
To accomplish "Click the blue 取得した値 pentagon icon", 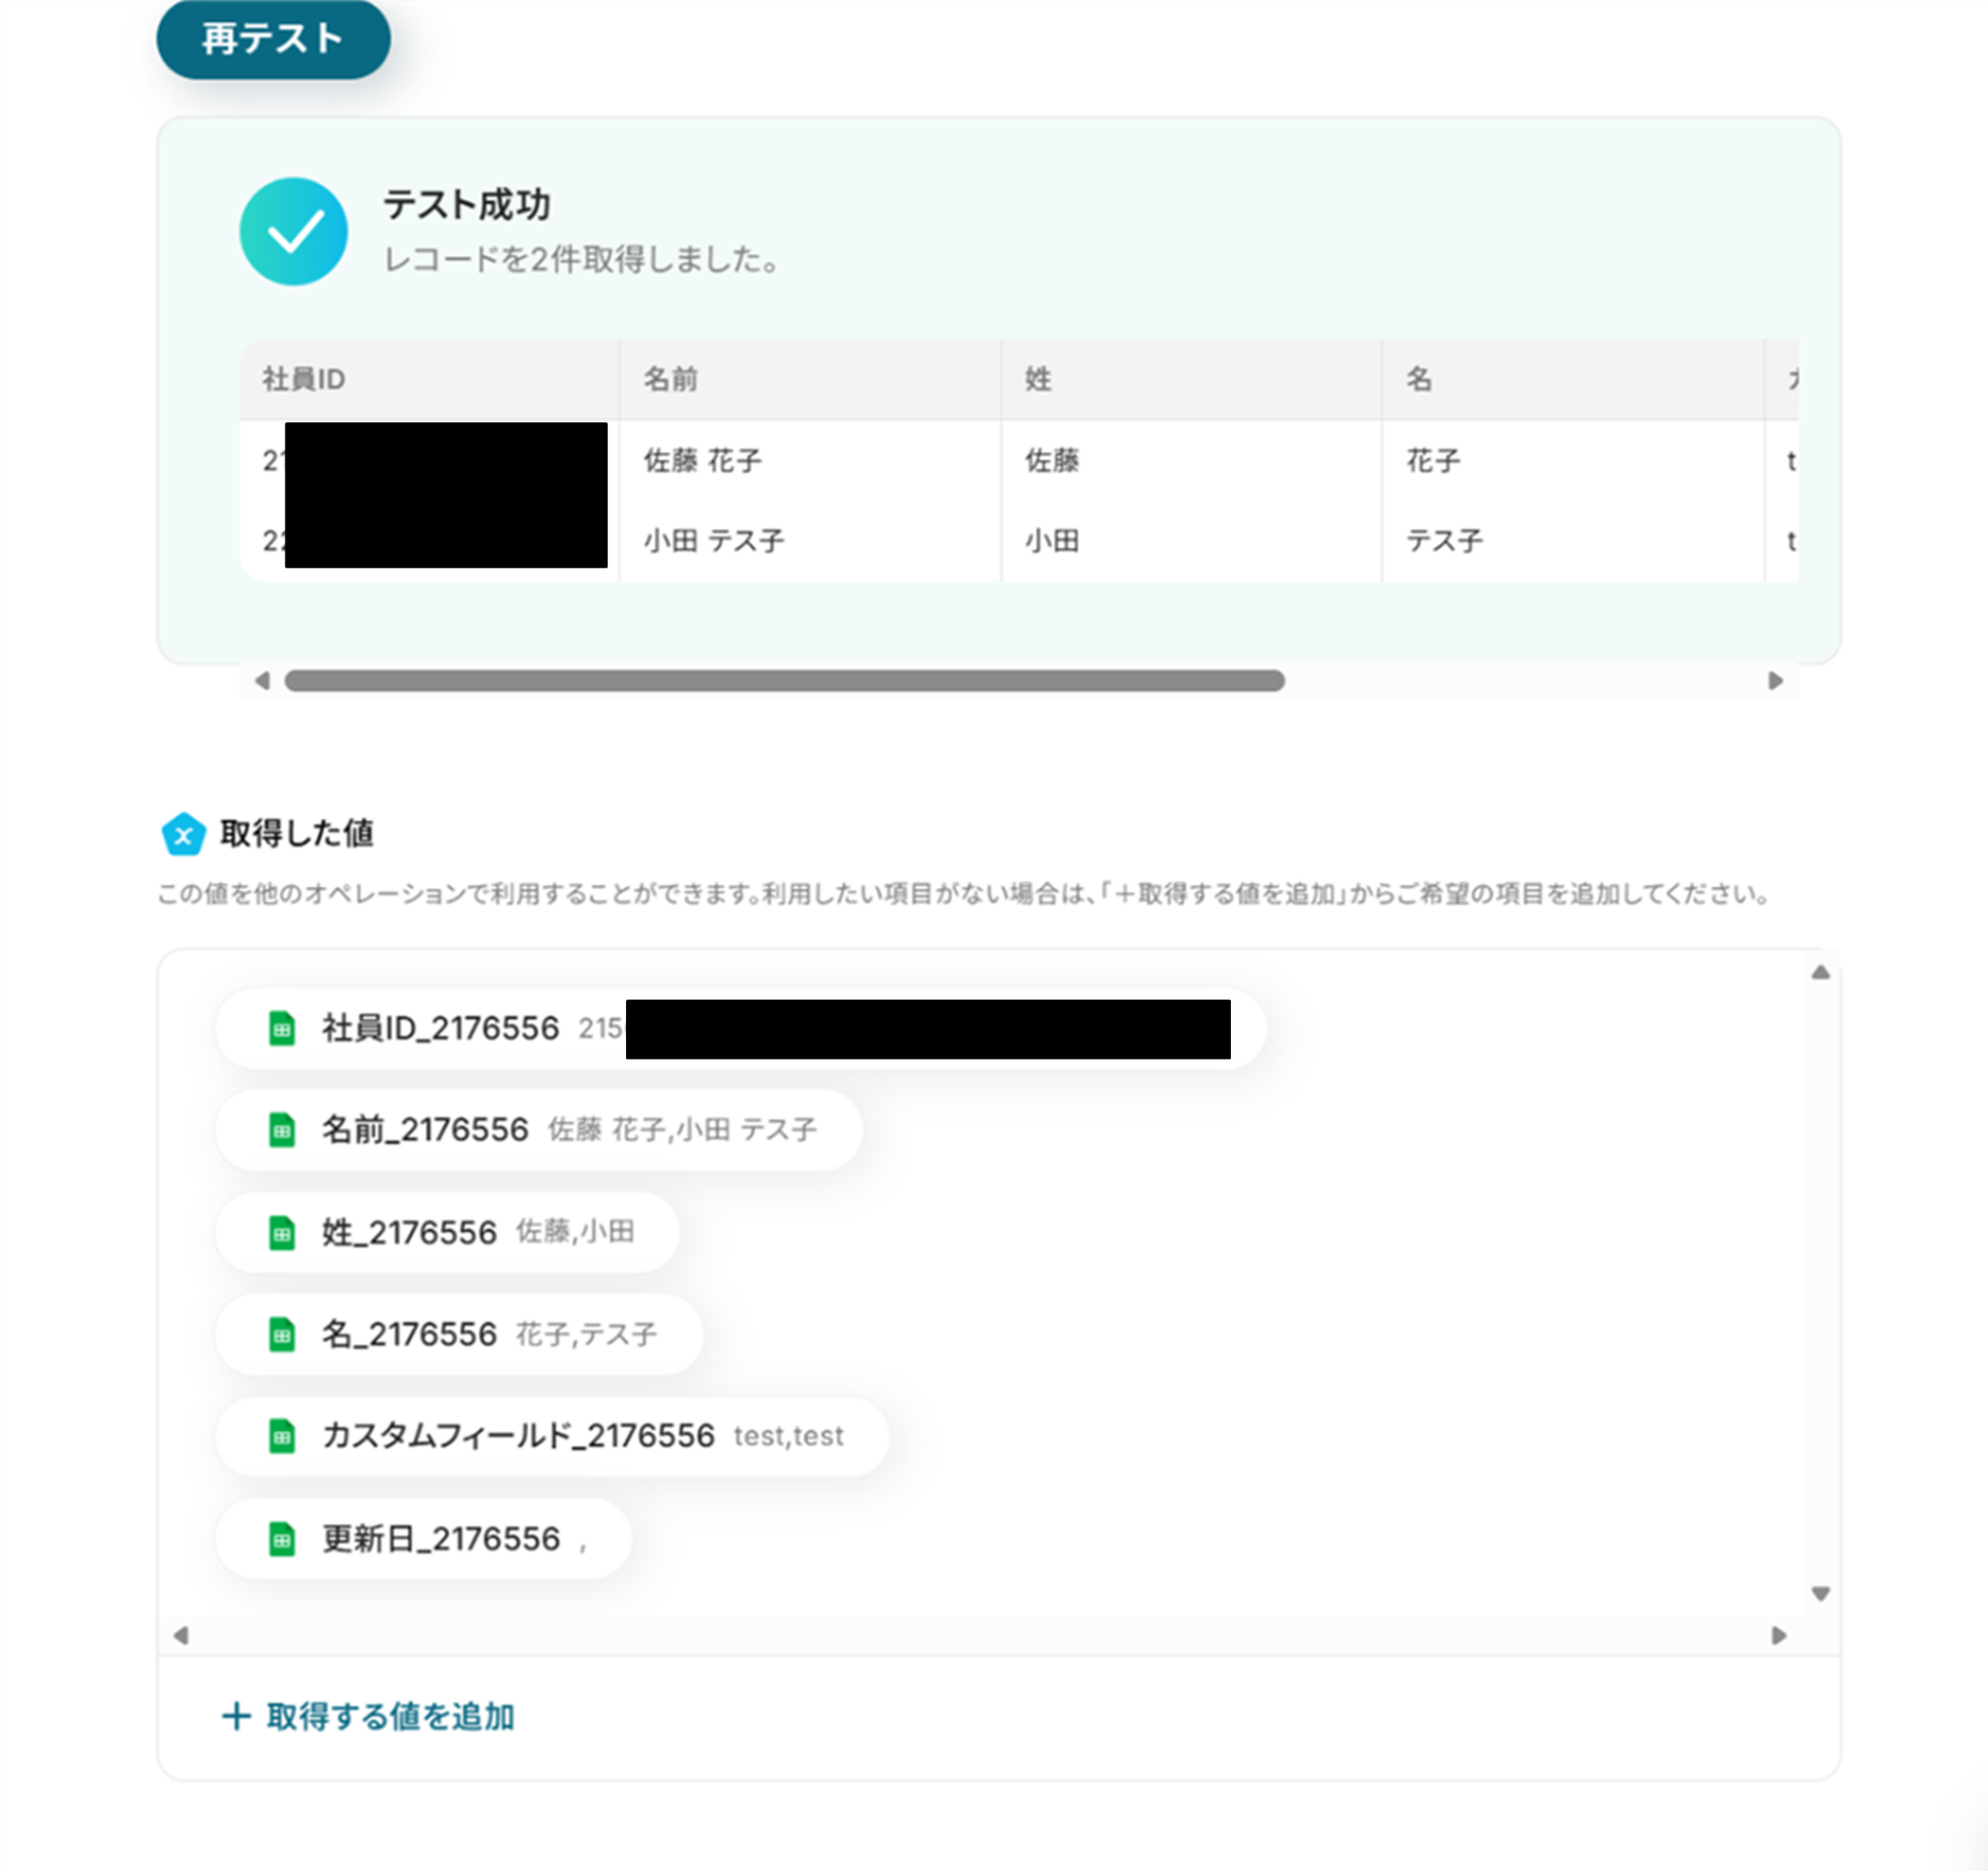I will click(x=184, y=835).
